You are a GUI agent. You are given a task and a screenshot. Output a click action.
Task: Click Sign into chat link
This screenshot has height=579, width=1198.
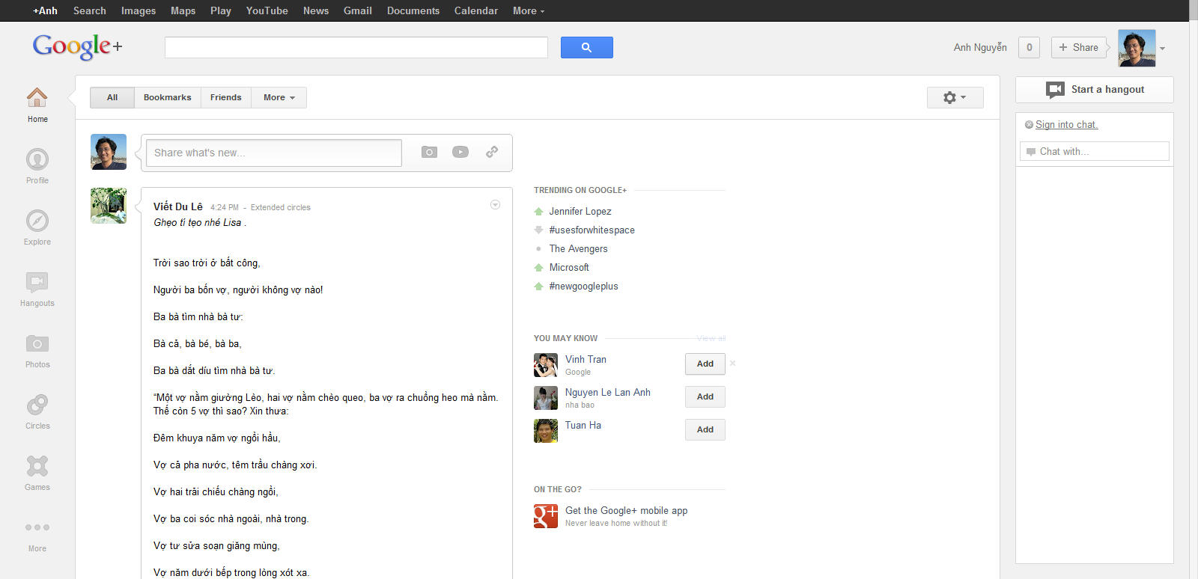pos(1066,125)
